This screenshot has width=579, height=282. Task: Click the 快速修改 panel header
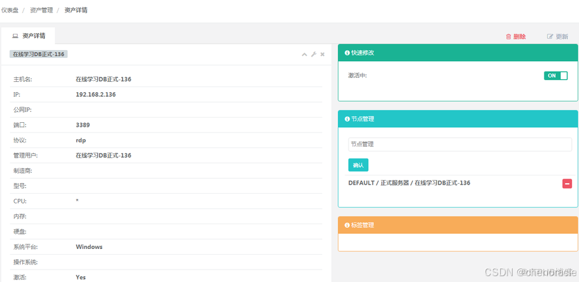click(x=458, y=53)
